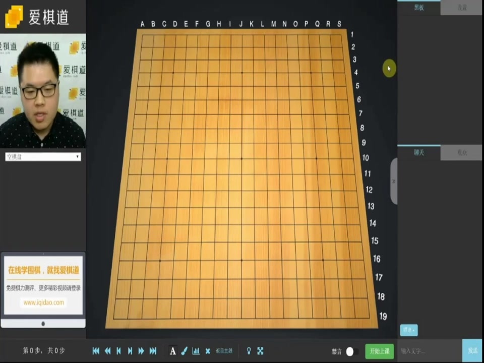Open the 空棋盘 board dropdown

click(x=43, y=157)
